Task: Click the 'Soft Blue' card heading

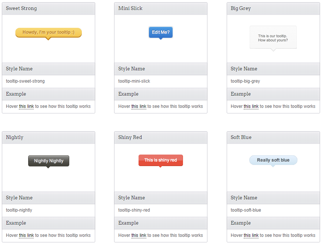Action: pos(273,138)
